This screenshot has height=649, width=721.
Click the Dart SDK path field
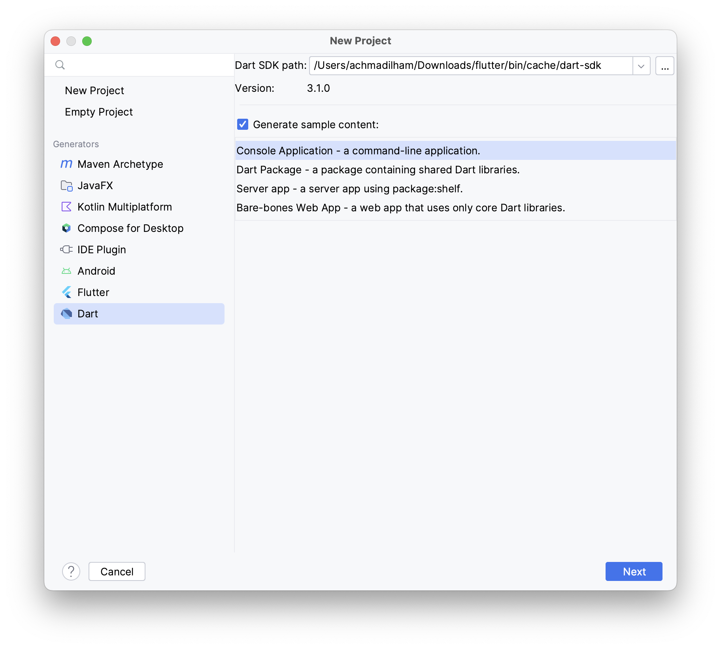click(471, 66)
